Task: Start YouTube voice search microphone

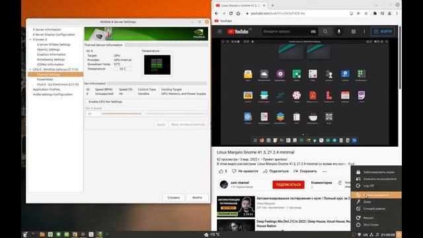Action: (x=339, y=32)
